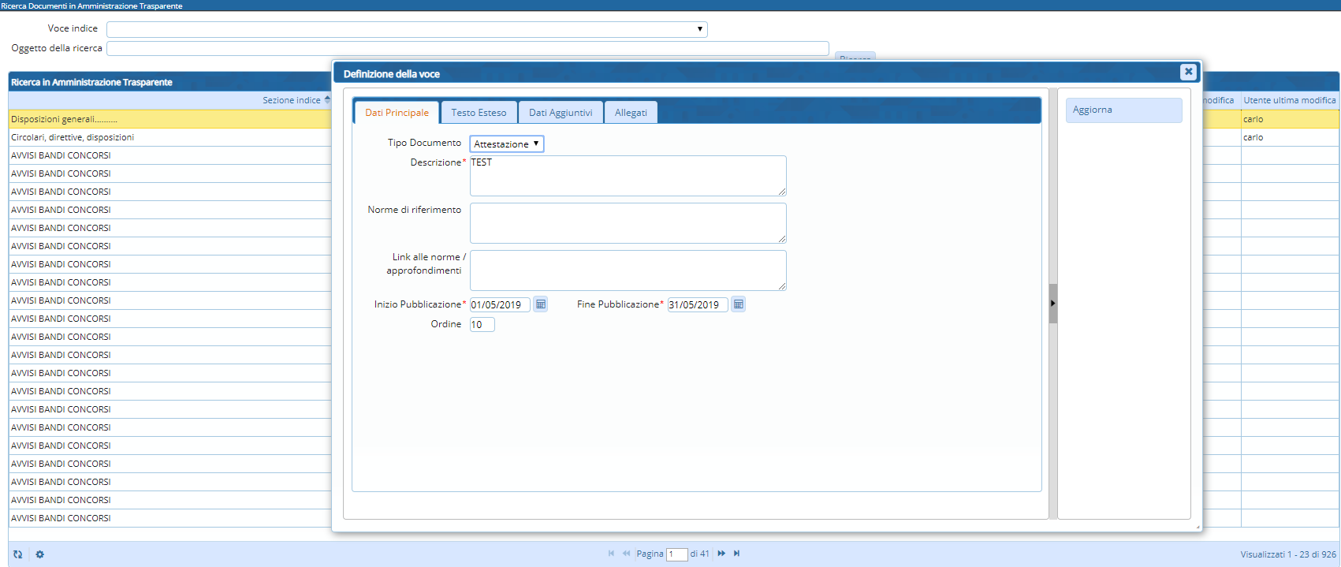Click into the Norme di riferimento field
Viewport: 1341px width, 567px height.
(628, 223)
